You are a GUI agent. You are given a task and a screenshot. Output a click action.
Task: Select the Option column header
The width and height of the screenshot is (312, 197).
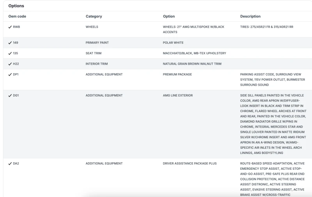click(x=169, y=16)
